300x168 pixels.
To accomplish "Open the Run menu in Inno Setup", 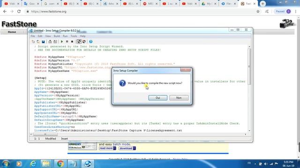I will point(65,36).
